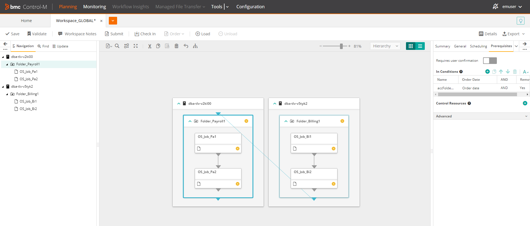Click the Cut (scissors) icon

point(150,46)
